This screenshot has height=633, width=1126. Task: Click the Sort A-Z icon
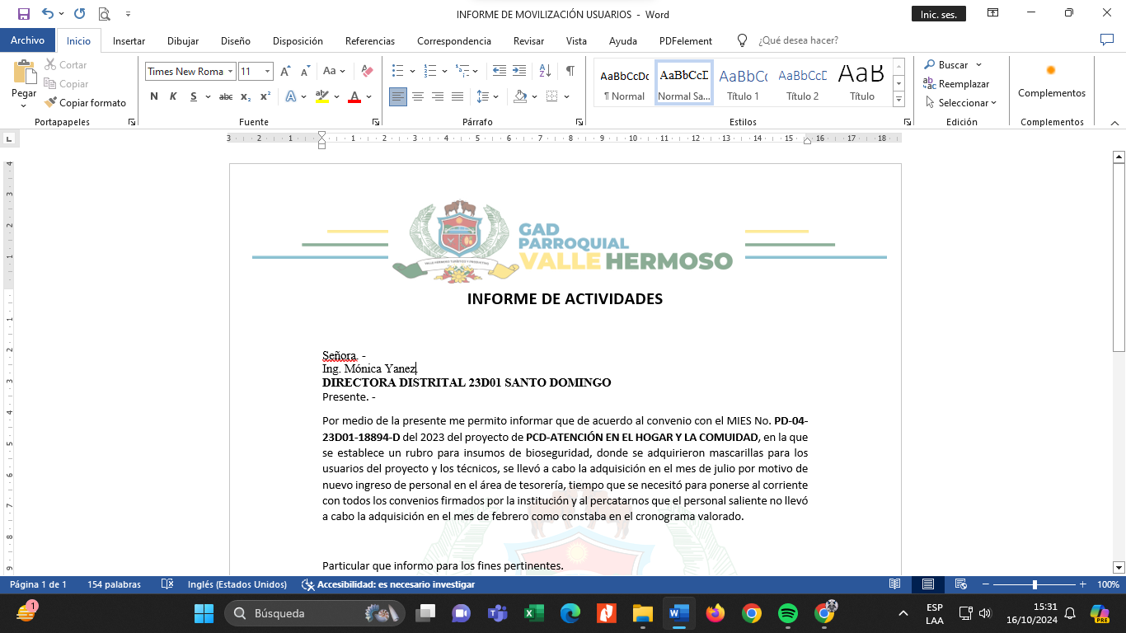(x=545, y=71)
